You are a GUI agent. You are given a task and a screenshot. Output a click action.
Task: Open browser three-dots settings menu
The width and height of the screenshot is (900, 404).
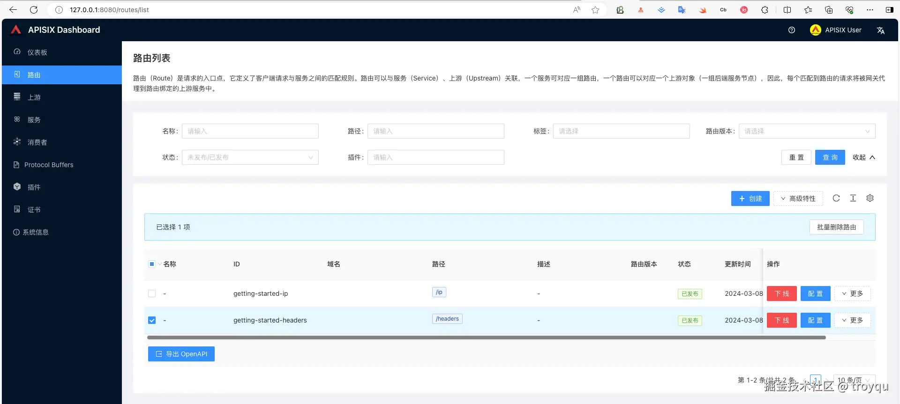click(870, 10)
